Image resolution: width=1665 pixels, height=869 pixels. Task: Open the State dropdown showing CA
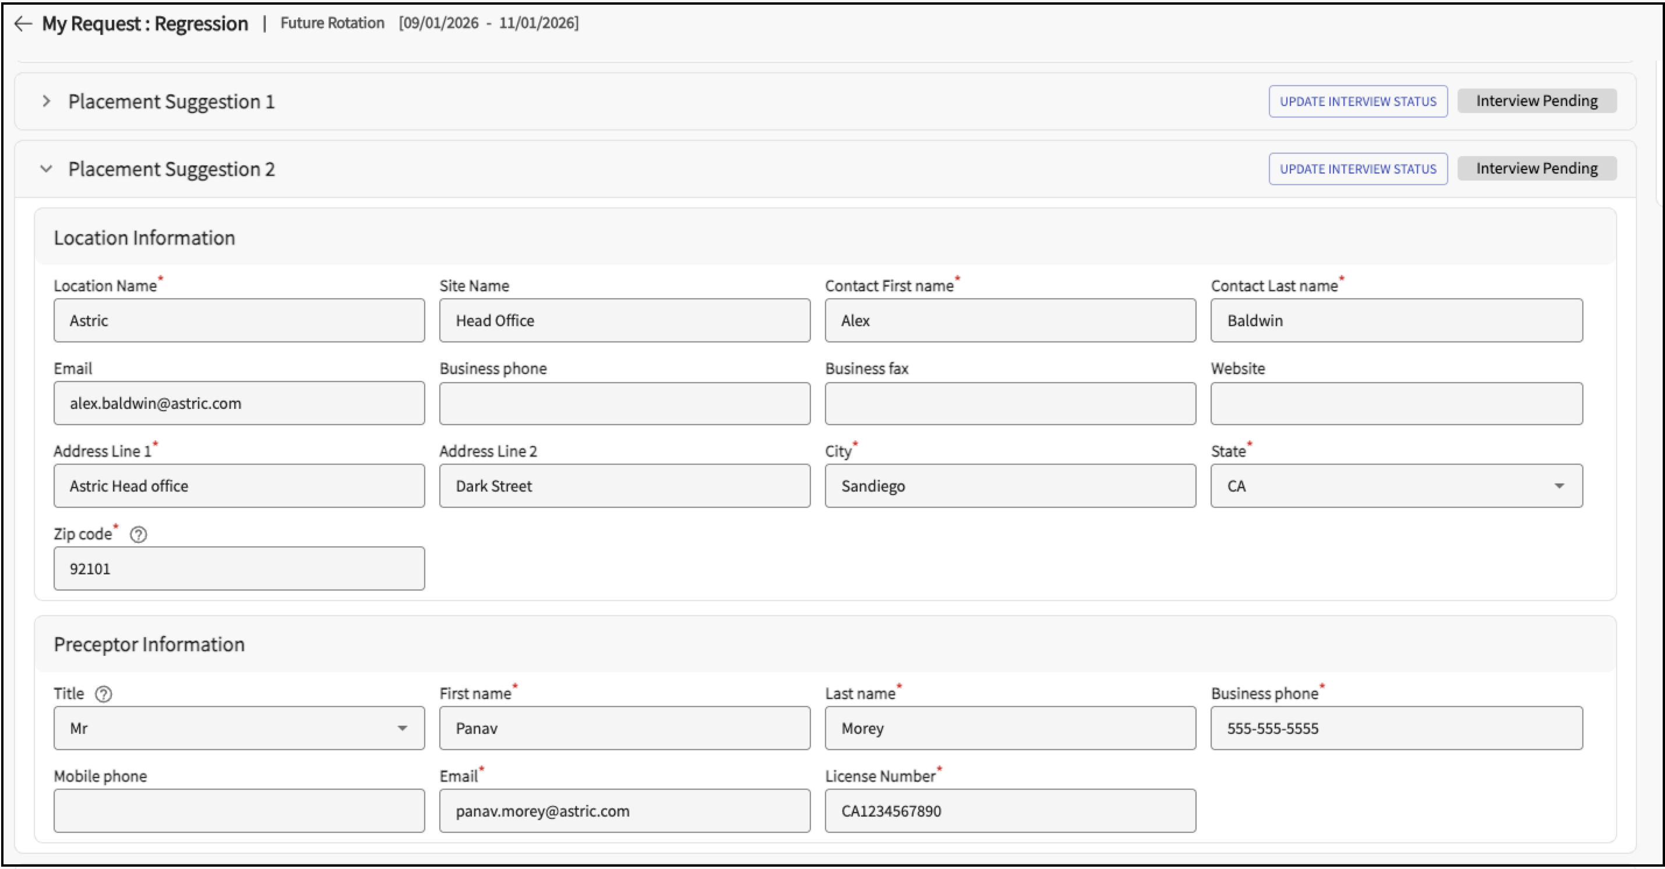(1396, 486)
